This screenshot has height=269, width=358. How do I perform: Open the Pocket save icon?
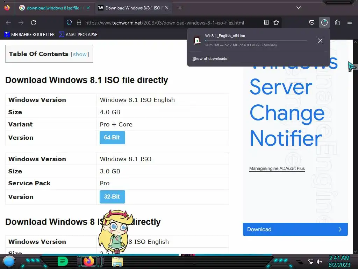tap(312, 23)
